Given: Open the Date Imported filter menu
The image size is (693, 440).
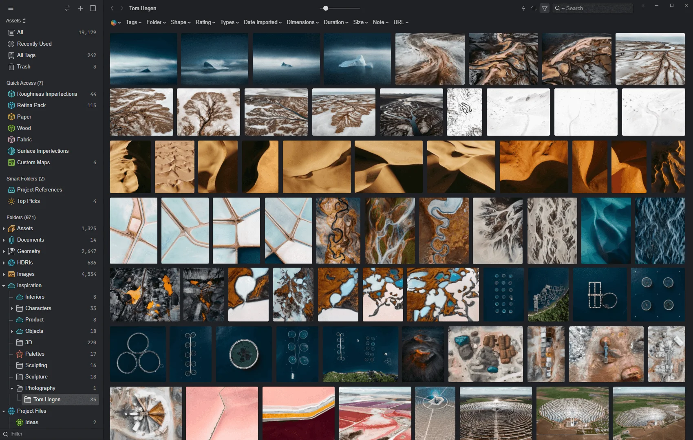Looking at the screenshot, I should [263, 22].
